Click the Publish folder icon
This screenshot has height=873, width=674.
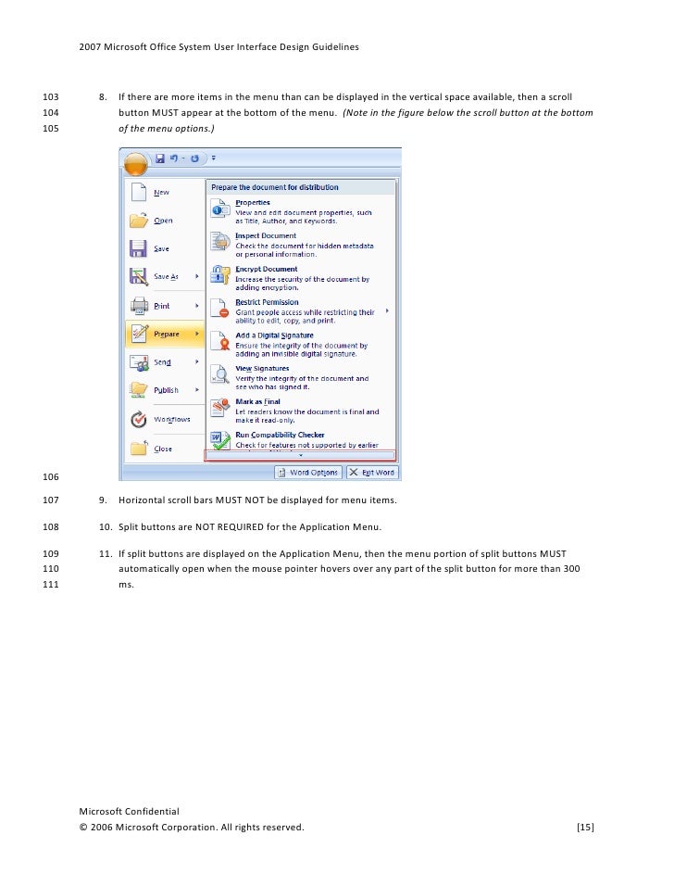click(139, 390)
